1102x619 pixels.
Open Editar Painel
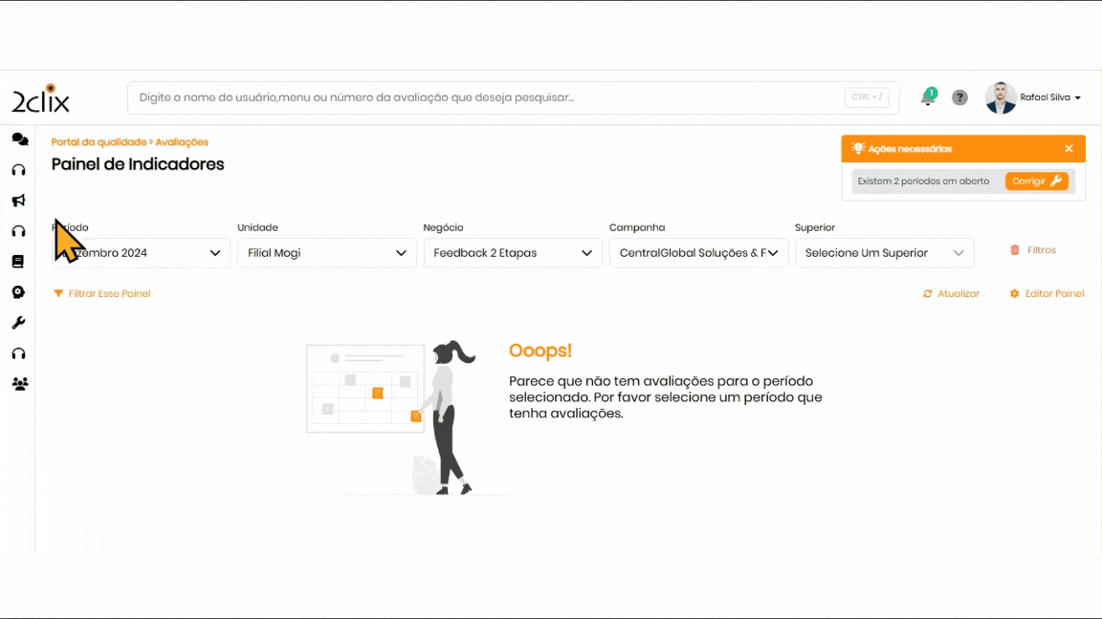click(1047, 294)
